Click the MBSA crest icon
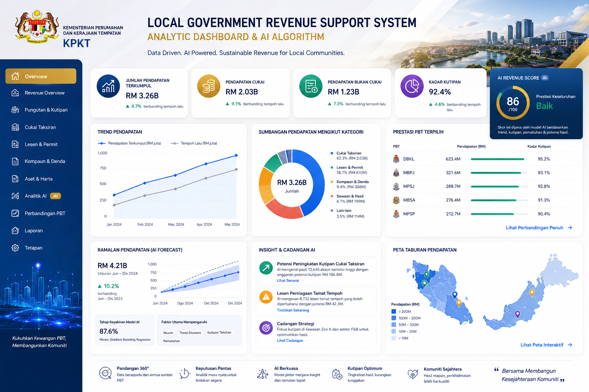 pyautogui.click(x=396, y=200)
